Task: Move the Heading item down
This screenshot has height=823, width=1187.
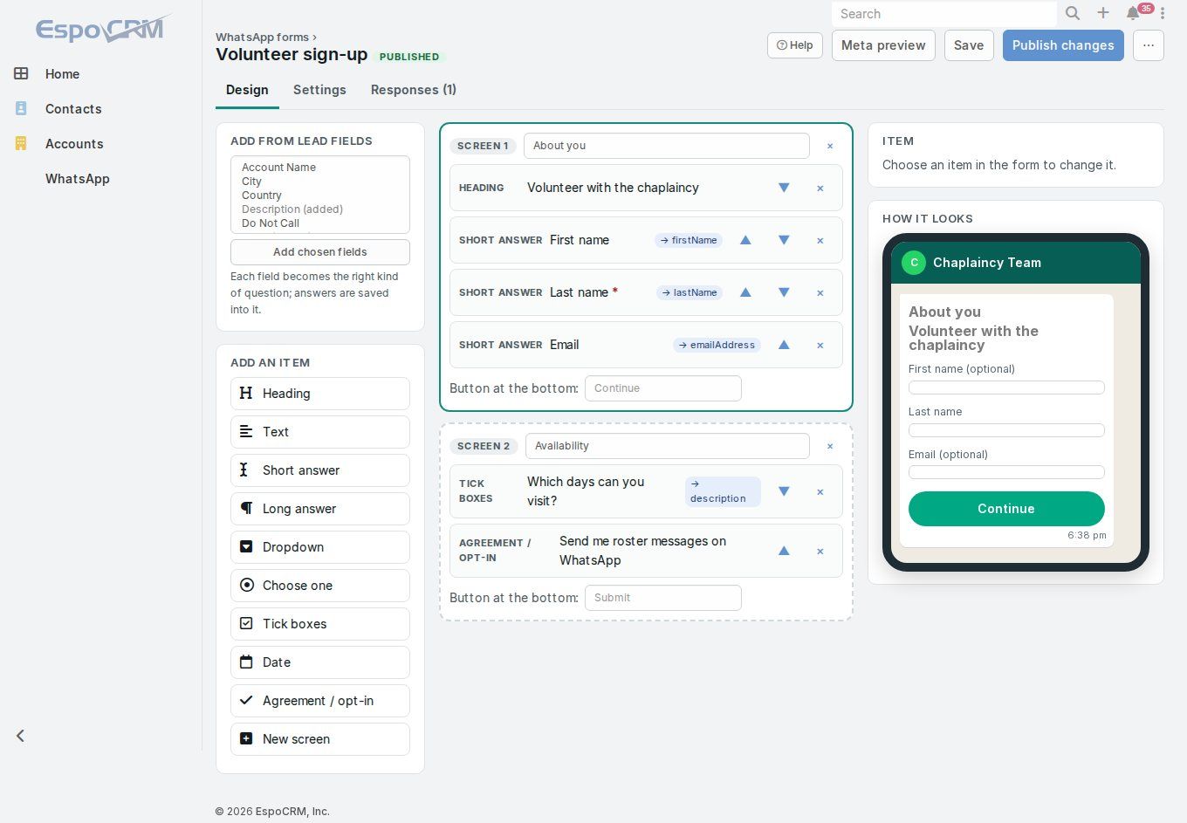Action: coord(784,188)
